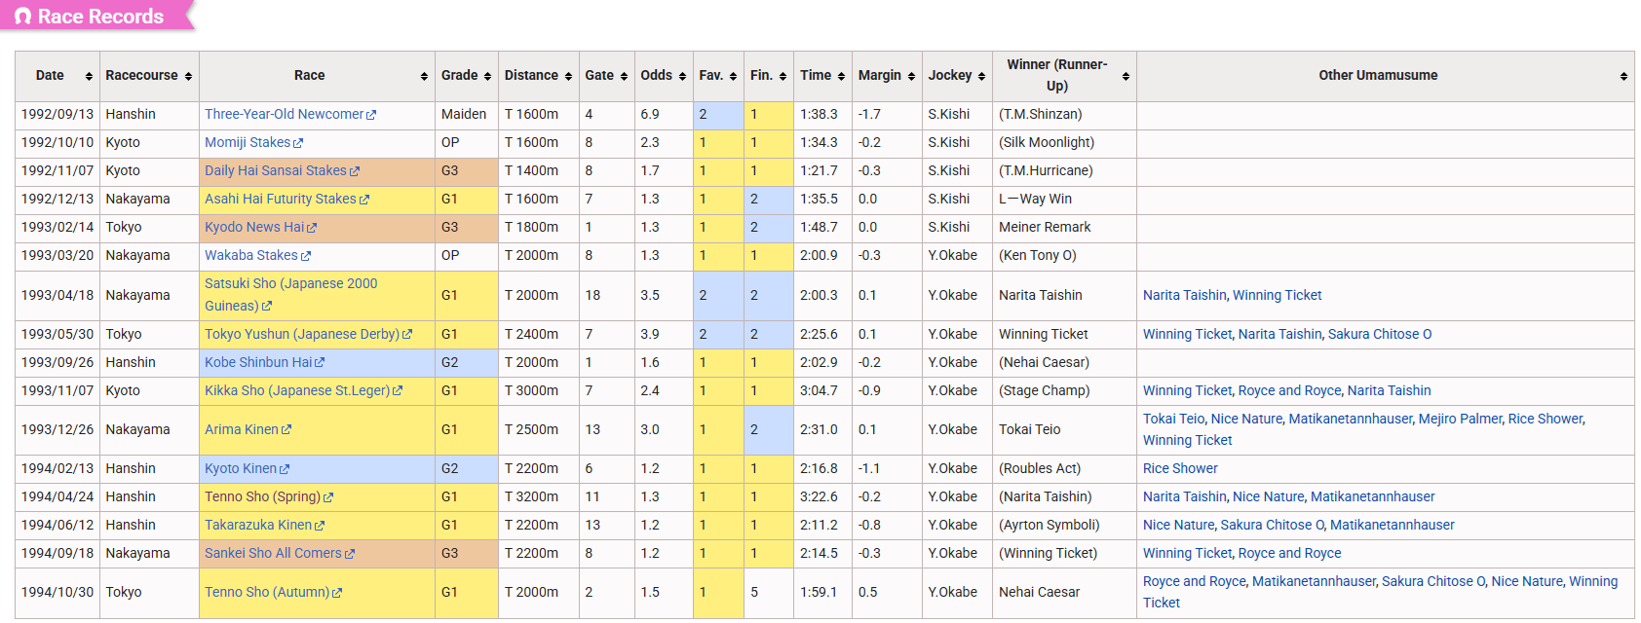Open Sankei Sho All Comers link
Viewport: 1641px width, 623px height.
pos(273,553)
